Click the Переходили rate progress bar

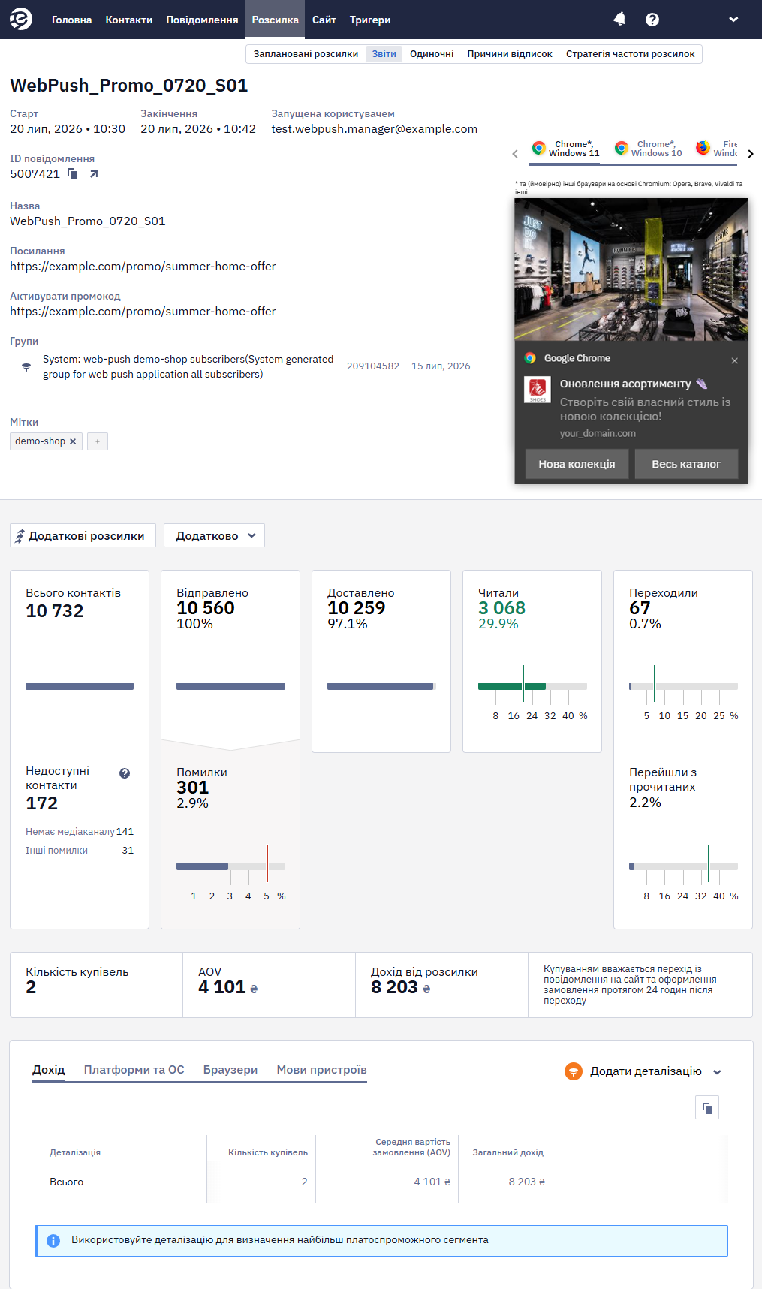(x=683, y=686)
